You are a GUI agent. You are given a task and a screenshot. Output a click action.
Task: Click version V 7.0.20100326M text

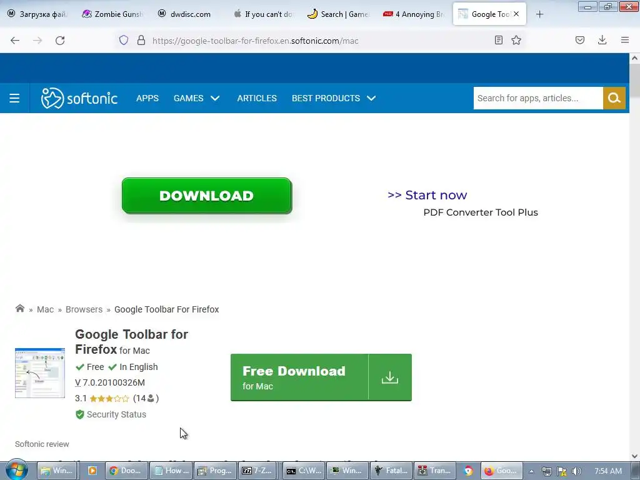[x=110, y=382]
